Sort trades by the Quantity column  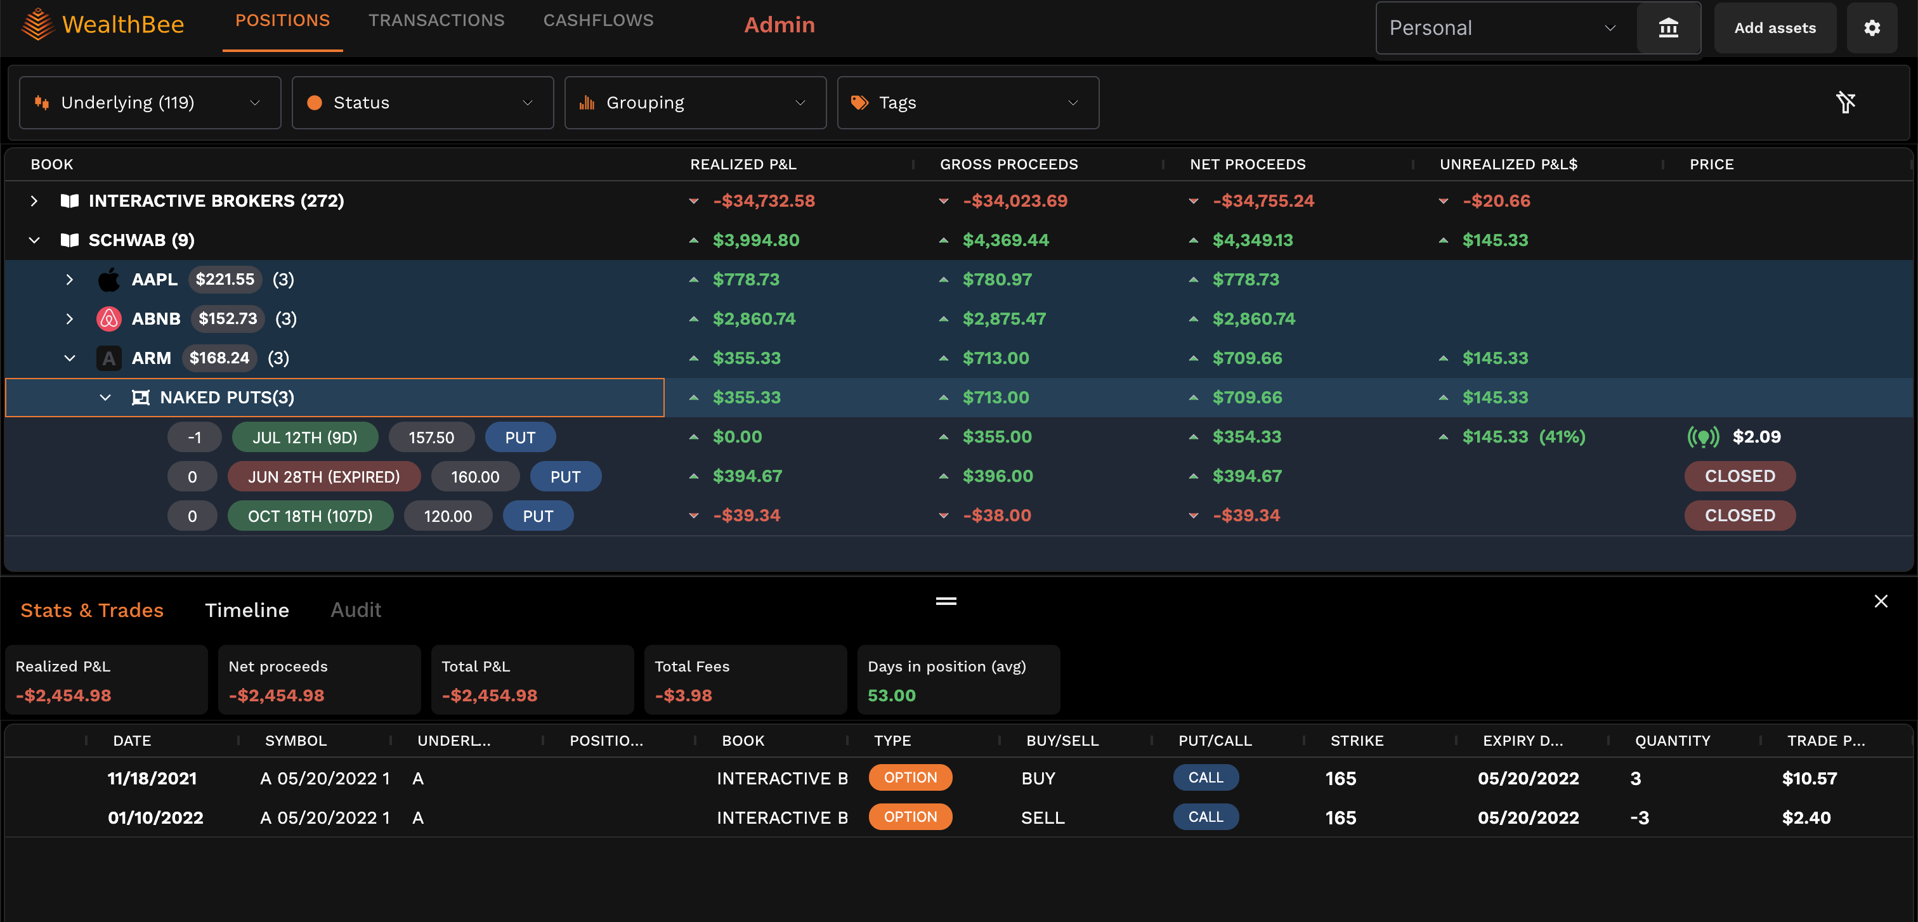(x=1673, y=741)
